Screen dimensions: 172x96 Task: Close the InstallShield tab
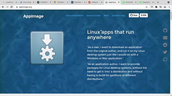(51, 2)
